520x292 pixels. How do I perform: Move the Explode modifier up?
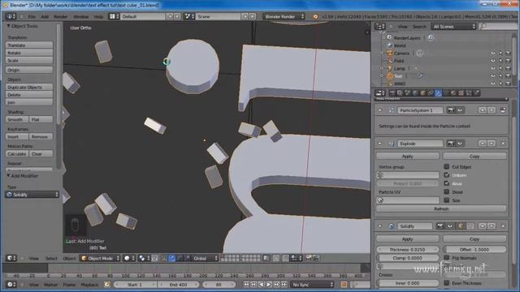tap(483, 144)
